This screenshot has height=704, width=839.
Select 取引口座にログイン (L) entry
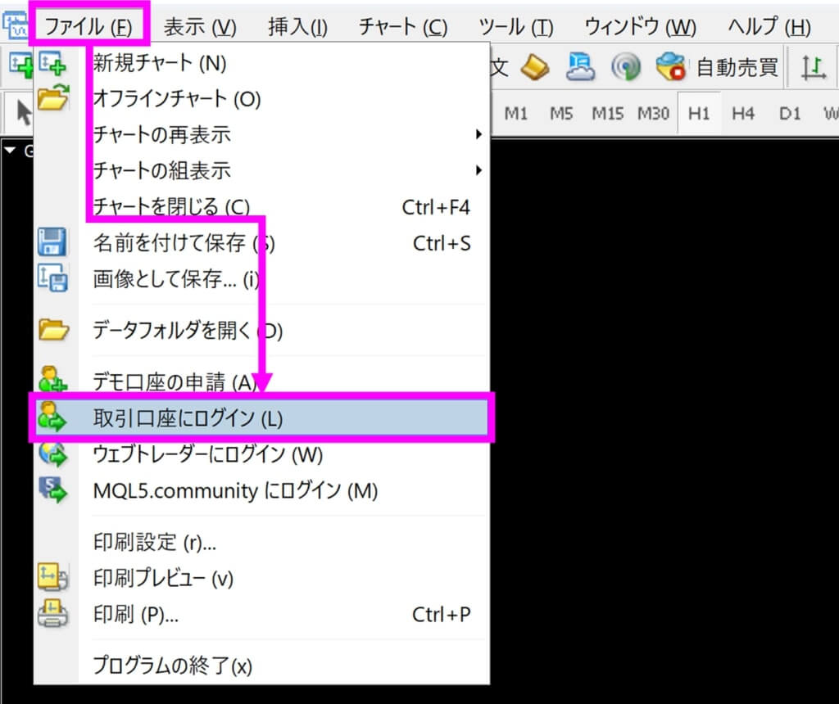pos(261,418)
